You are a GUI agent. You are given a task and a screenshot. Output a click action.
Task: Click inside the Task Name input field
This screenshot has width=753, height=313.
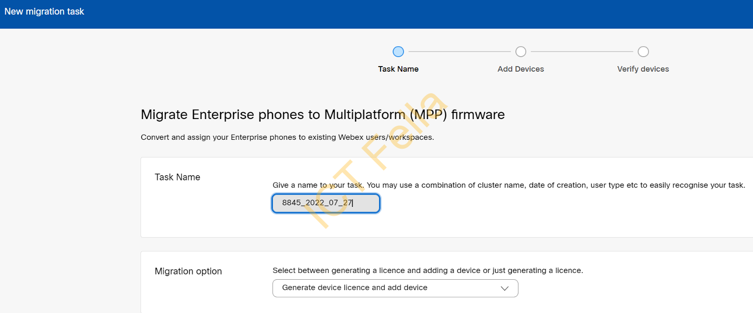click(x=326, y=203)
